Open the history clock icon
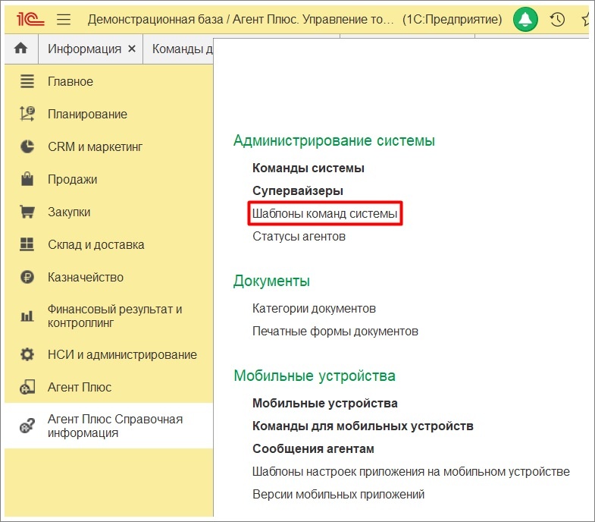 [x=557, y=19]
